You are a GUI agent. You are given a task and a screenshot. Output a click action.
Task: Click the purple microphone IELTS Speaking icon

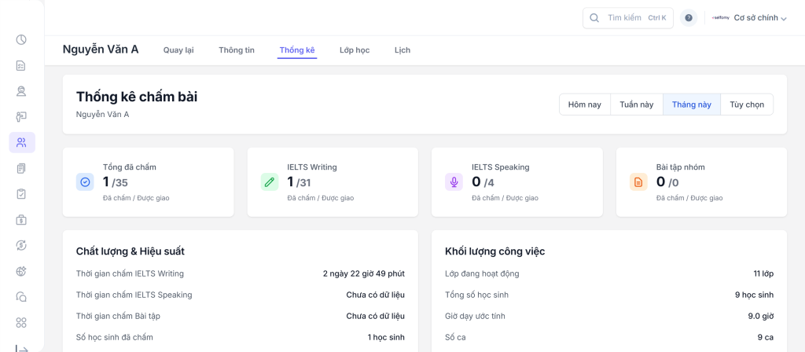pos(454,182)
